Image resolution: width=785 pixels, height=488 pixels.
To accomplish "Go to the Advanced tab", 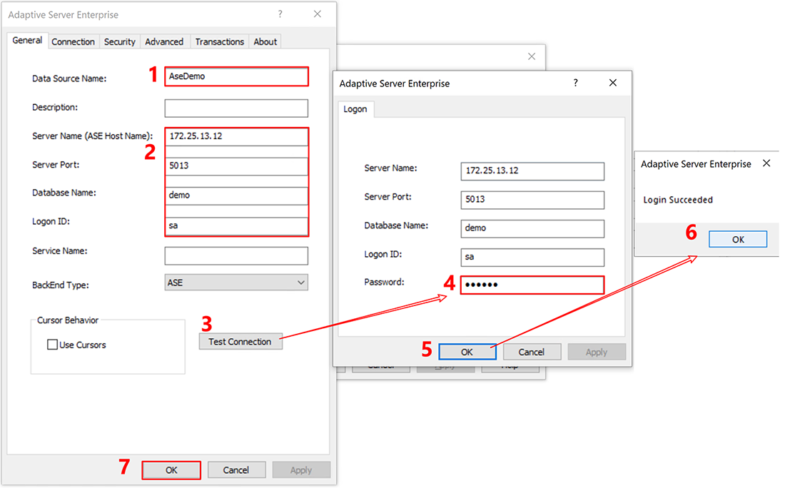I will (x=164, y=41).
